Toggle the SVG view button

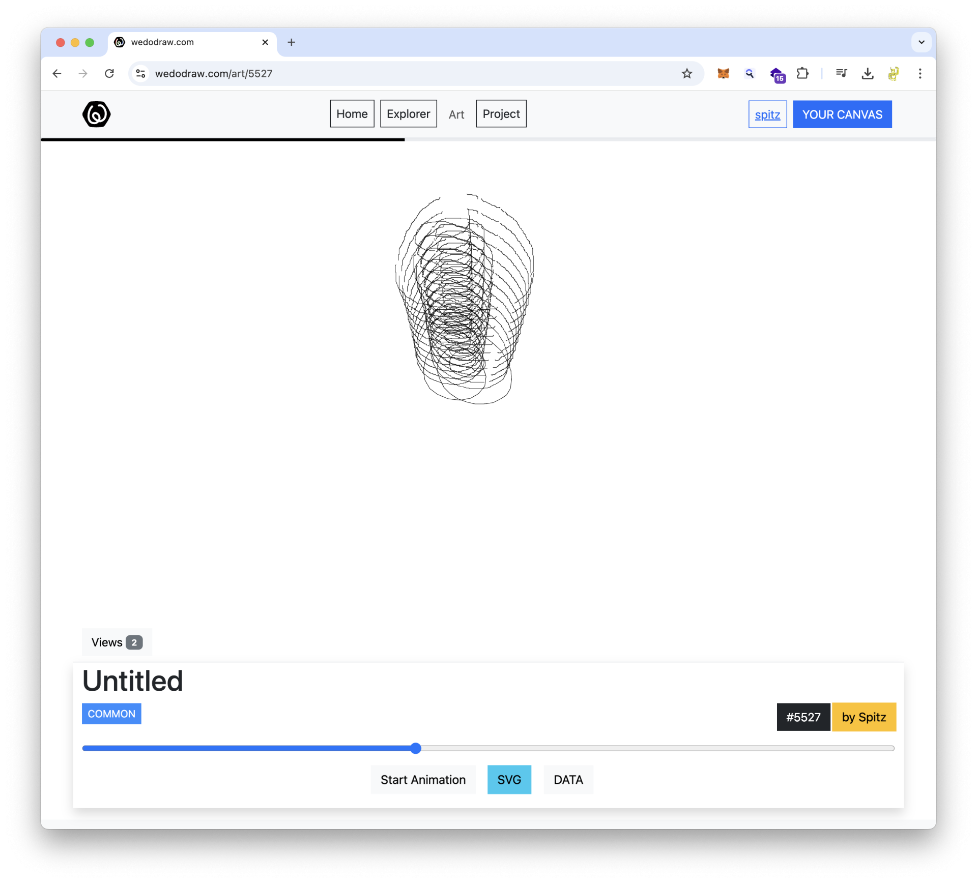click(x=509, y=779)
